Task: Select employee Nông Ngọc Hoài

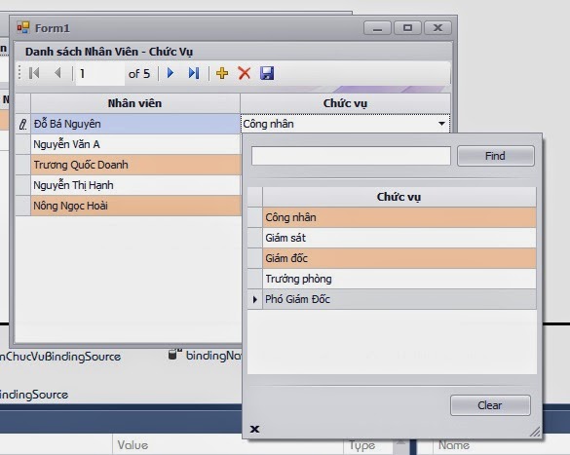Action: 135,206
